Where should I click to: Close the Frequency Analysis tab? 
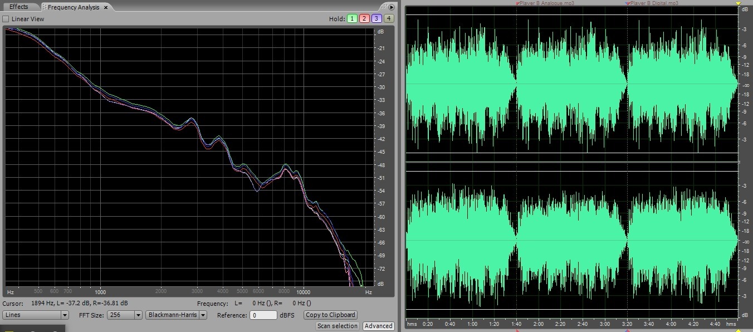tap(107, 7)
